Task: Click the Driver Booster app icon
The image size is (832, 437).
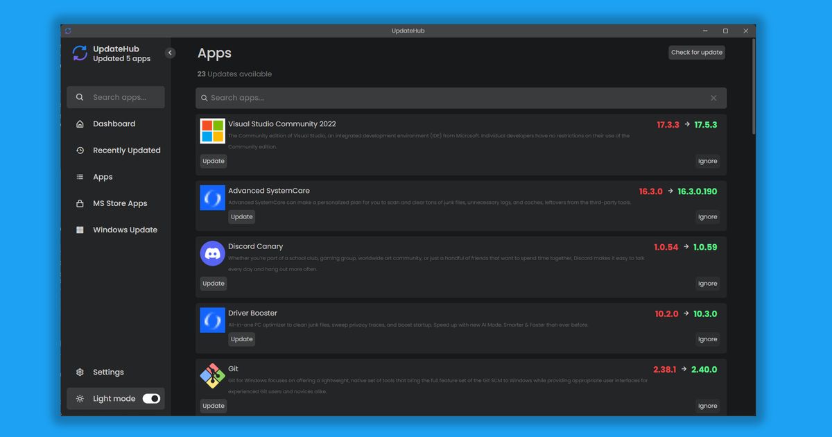Action: pos(213,320)
